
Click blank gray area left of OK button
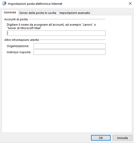coord(46,138)
